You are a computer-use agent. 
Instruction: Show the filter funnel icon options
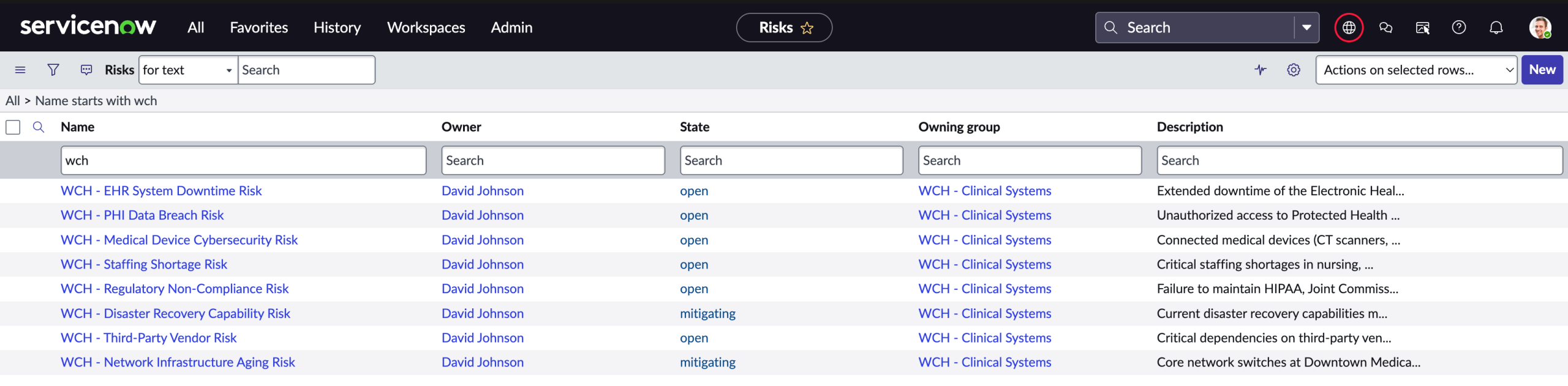(53, 70)
